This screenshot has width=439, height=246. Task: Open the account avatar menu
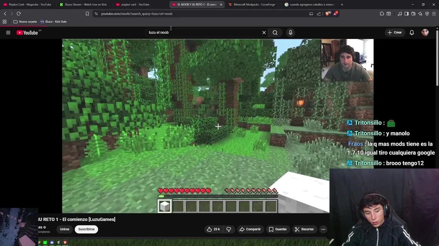click(425, 32)
